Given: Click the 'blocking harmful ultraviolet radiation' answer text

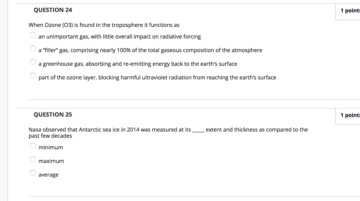Looking at the screenshot, I should 157,78.
